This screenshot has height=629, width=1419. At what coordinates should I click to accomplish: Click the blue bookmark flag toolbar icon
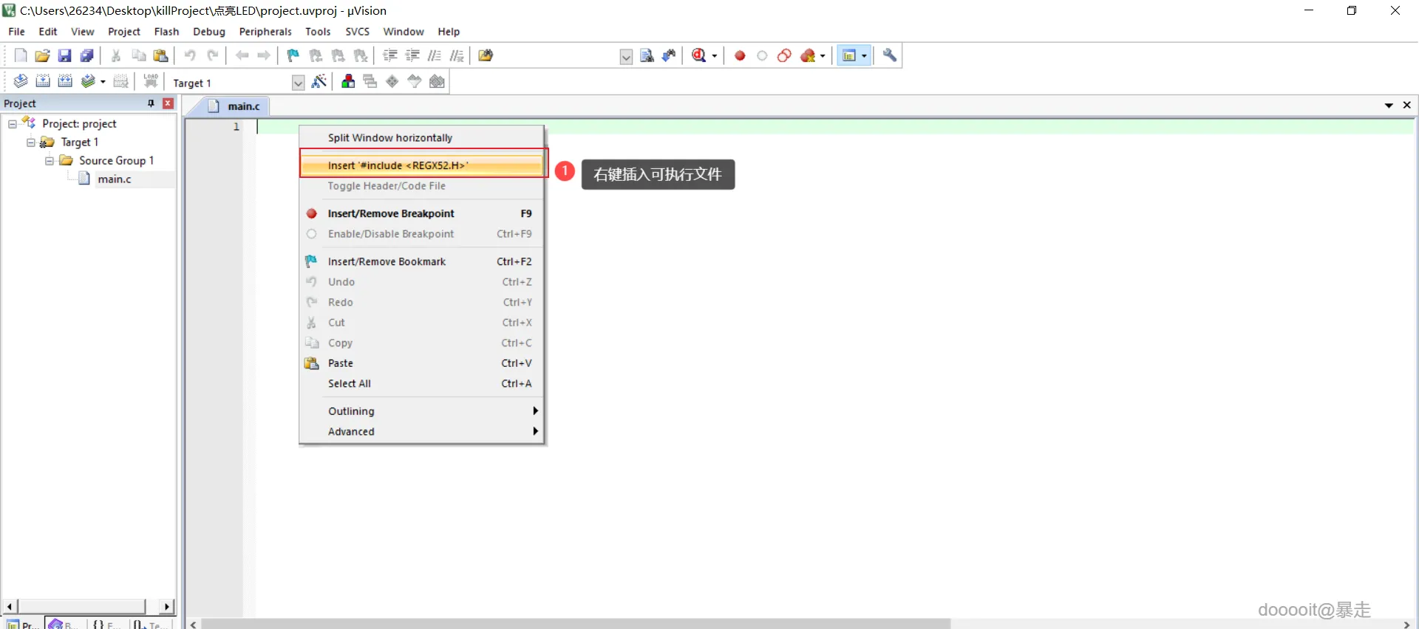tap(293, 55)
